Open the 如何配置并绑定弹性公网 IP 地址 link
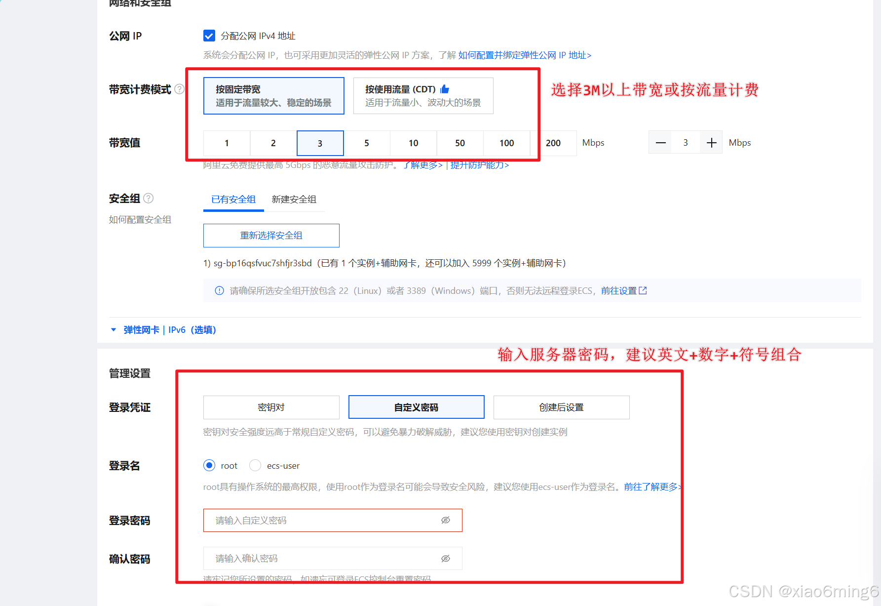 (x=525, y=55)
